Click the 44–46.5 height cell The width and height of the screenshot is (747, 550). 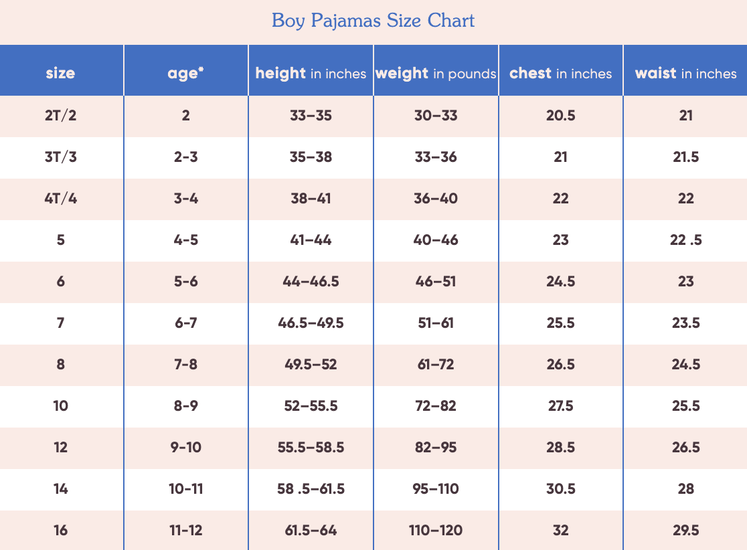coord(311,282)
